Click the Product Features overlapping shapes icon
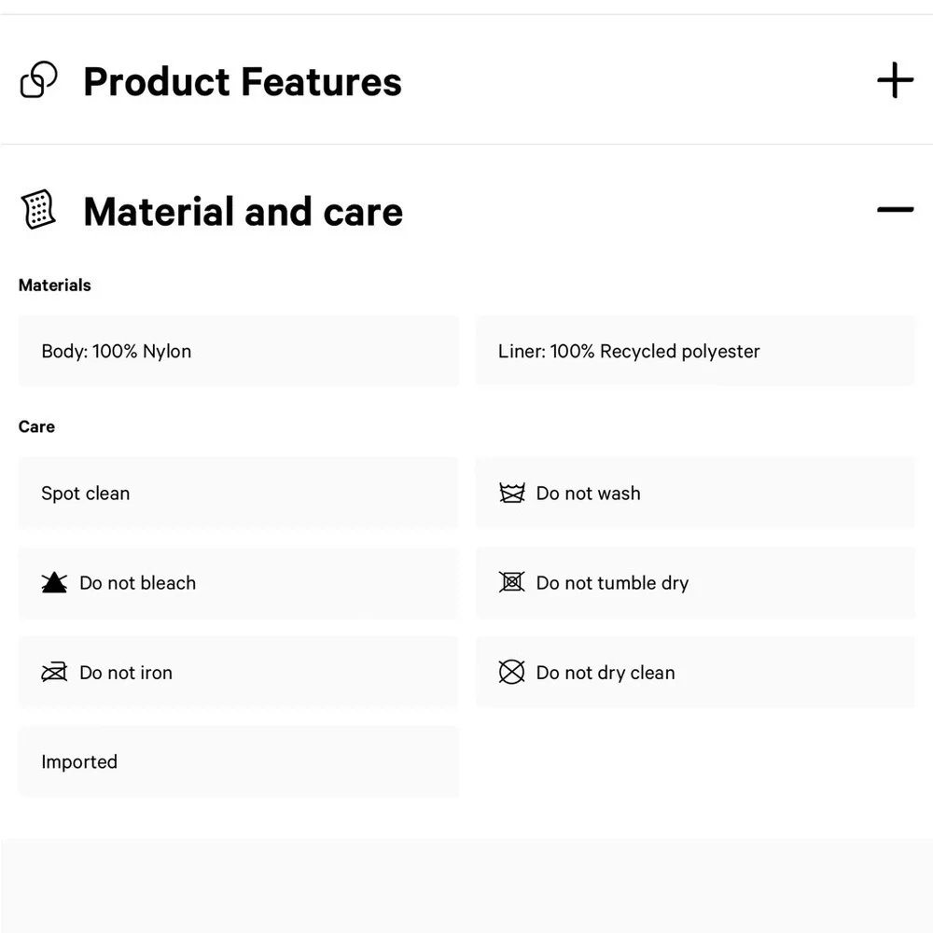 click(38, 79)
